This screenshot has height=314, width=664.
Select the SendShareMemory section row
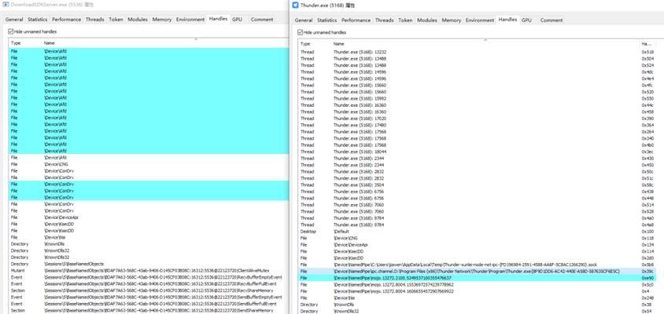coord(148,311)
